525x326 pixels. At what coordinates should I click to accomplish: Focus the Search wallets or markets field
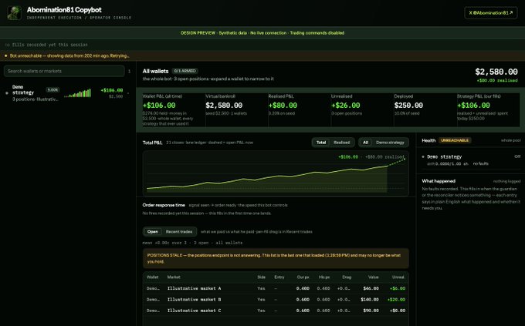click(64, 71)
